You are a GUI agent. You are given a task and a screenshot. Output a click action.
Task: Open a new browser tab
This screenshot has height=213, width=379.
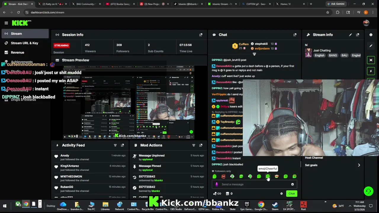pos(311,4)
